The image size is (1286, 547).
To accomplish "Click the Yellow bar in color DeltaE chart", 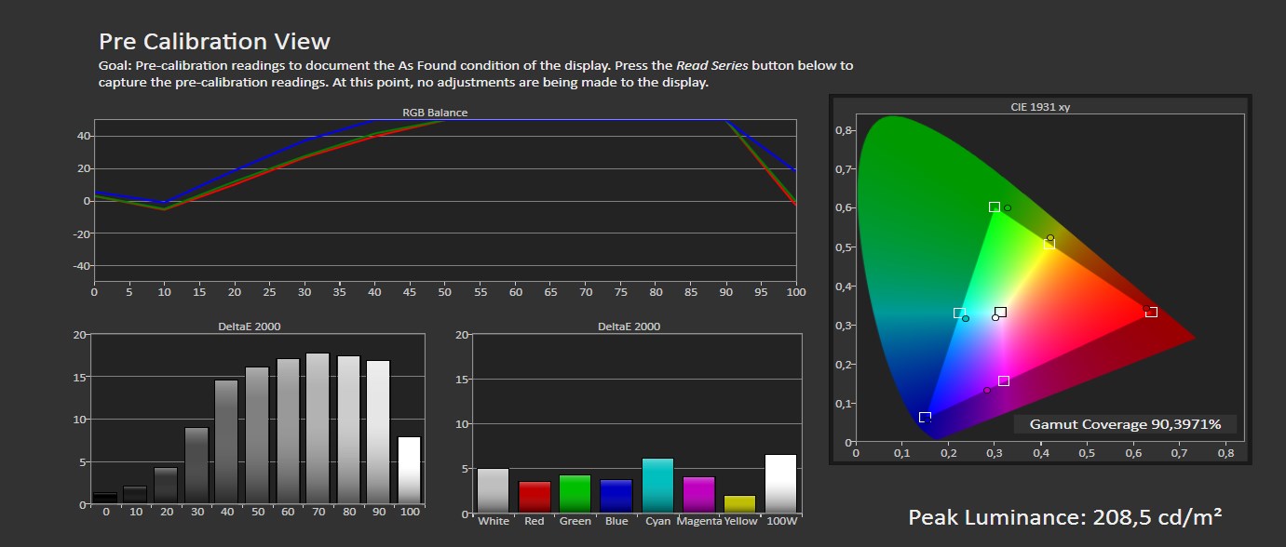I will pos(739,504).
